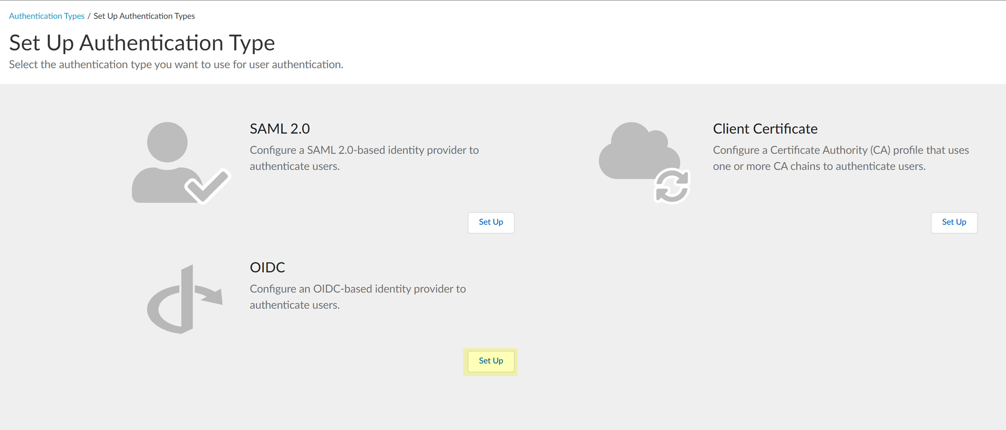
Task: Click the SAML 2.0-based identity provider description
Action: (364, 158)
